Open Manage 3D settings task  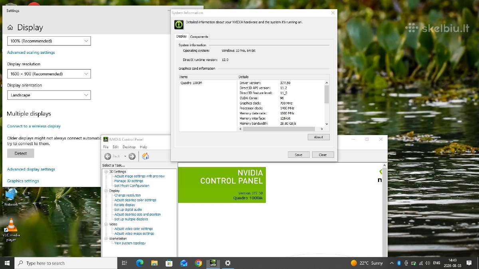pos(129,181)
